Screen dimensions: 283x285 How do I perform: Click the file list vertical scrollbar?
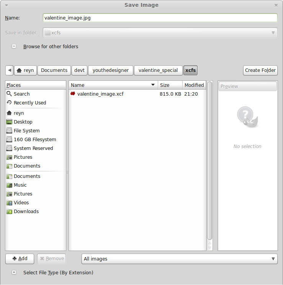pyautogui.click(x=209, y=161)
